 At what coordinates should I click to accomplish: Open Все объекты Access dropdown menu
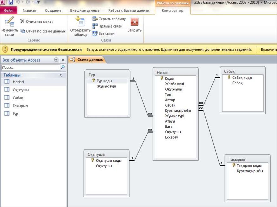pos(56,60)
